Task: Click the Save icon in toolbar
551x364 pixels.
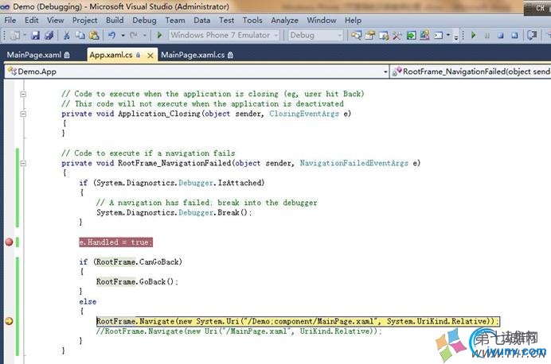Action: coord(35,35)
